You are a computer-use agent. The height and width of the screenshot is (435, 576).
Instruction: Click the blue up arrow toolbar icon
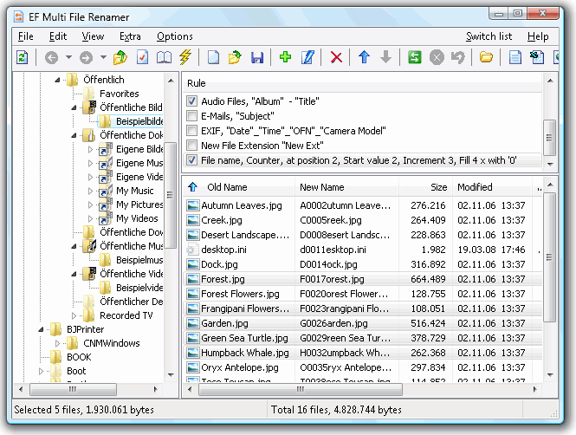tap(364, 58)
